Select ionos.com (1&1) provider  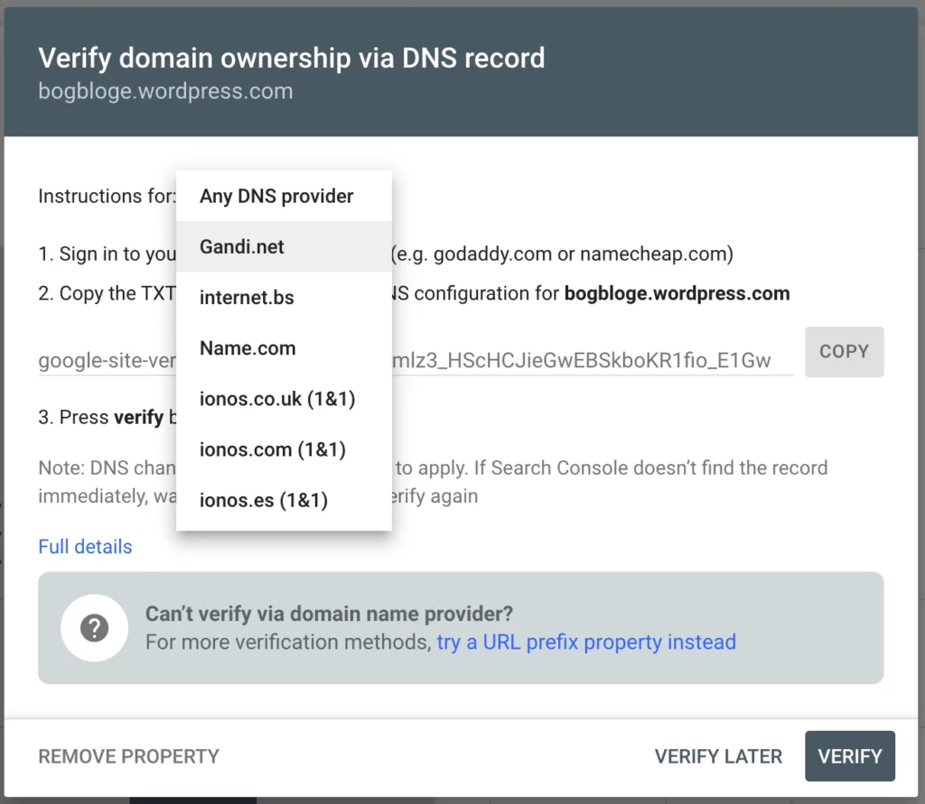click(284, 449)
